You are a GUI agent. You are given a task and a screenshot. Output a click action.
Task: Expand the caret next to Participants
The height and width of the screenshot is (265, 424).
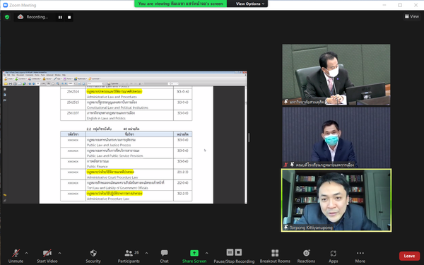(146, 253)
